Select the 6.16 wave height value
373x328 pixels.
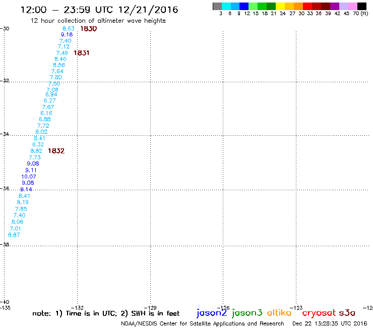[46, 113]
